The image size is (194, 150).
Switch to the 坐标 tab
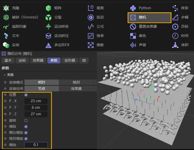[x=22, y=61]
